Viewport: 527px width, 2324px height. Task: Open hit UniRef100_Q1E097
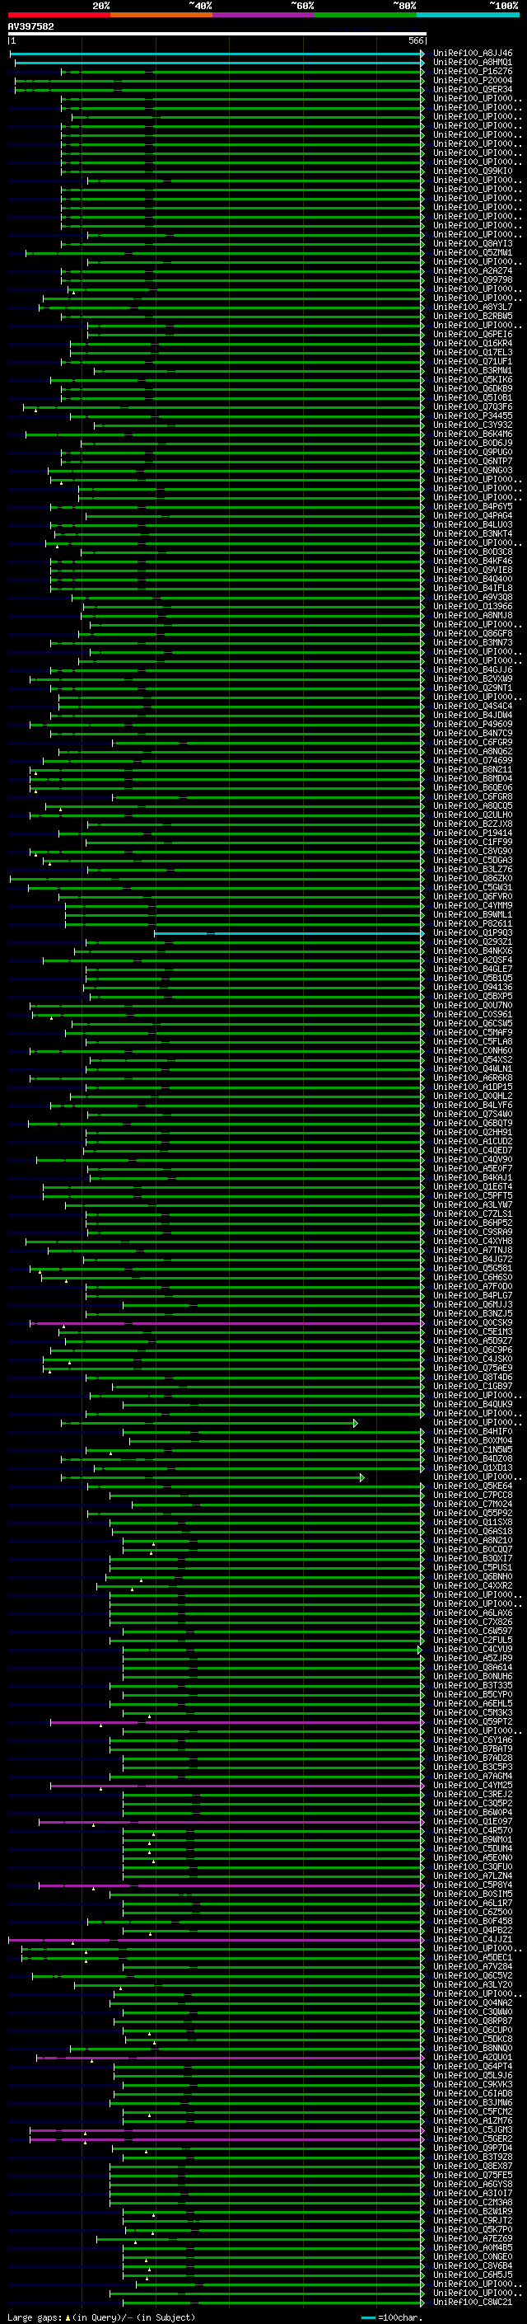(472, 1821)
